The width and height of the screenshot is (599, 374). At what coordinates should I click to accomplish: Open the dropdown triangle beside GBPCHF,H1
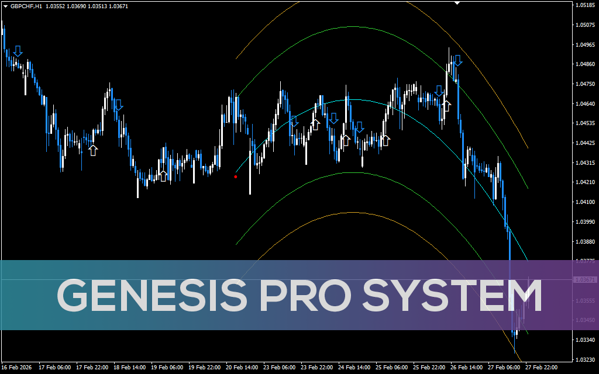pos(5,6)
